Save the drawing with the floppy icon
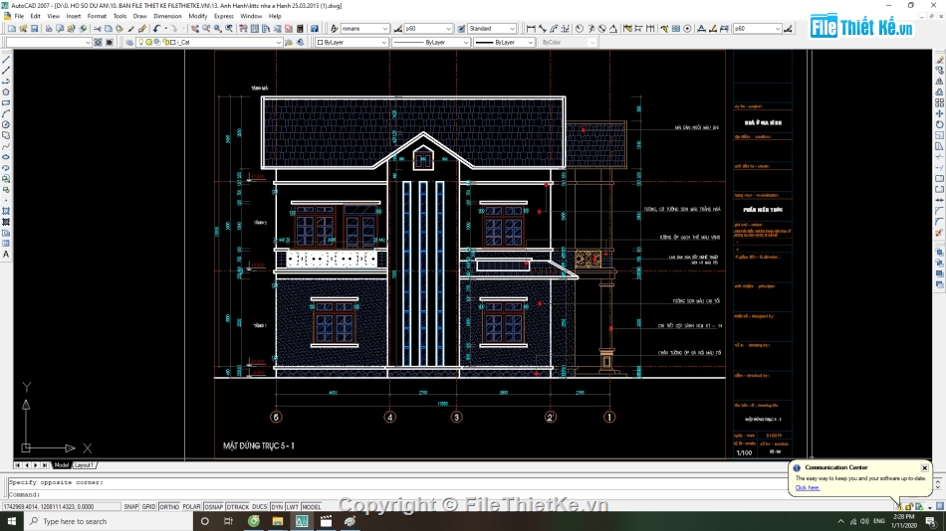 coord(35,28)
